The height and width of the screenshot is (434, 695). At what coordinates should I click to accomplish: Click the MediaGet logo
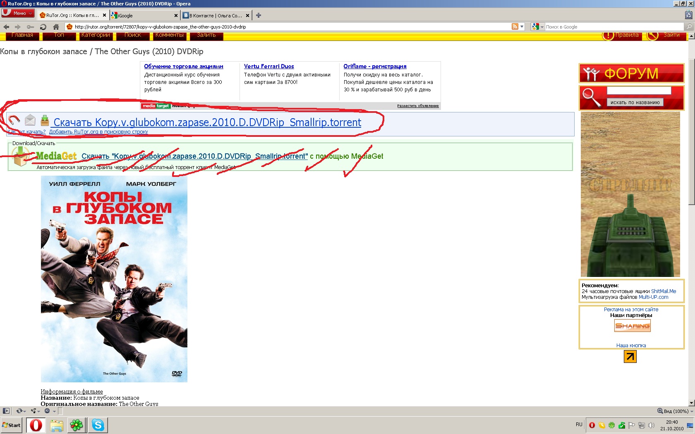(56, 156)
